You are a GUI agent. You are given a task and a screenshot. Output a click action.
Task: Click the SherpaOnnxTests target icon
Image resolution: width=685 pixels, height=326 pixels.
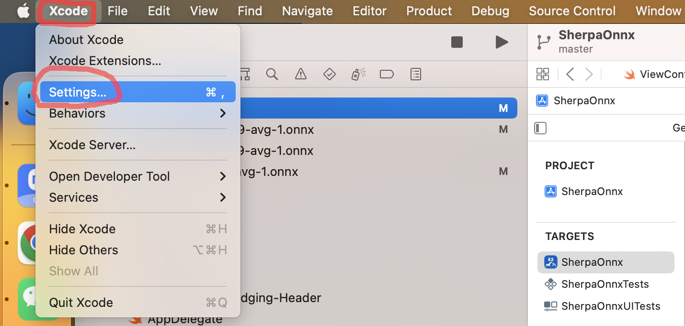pos(551,284)
